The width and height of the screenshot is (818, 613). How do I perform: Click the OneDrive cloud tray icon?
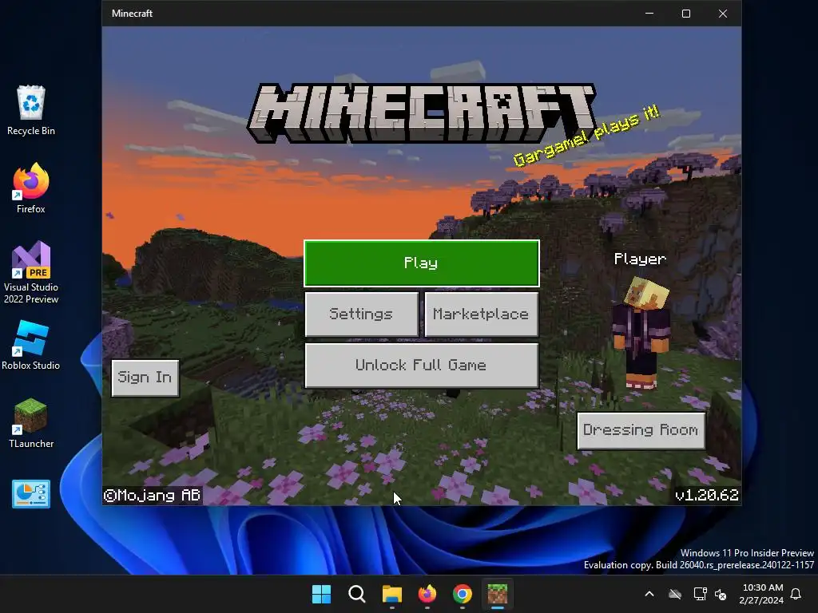[675, 594]
